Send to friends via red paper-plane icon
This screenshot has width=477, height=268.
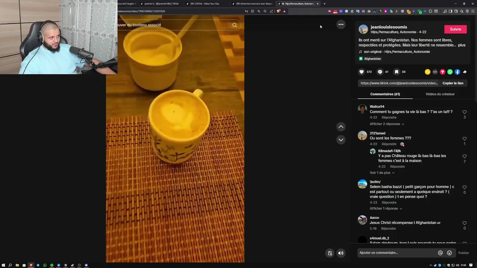tap(442, 72)
